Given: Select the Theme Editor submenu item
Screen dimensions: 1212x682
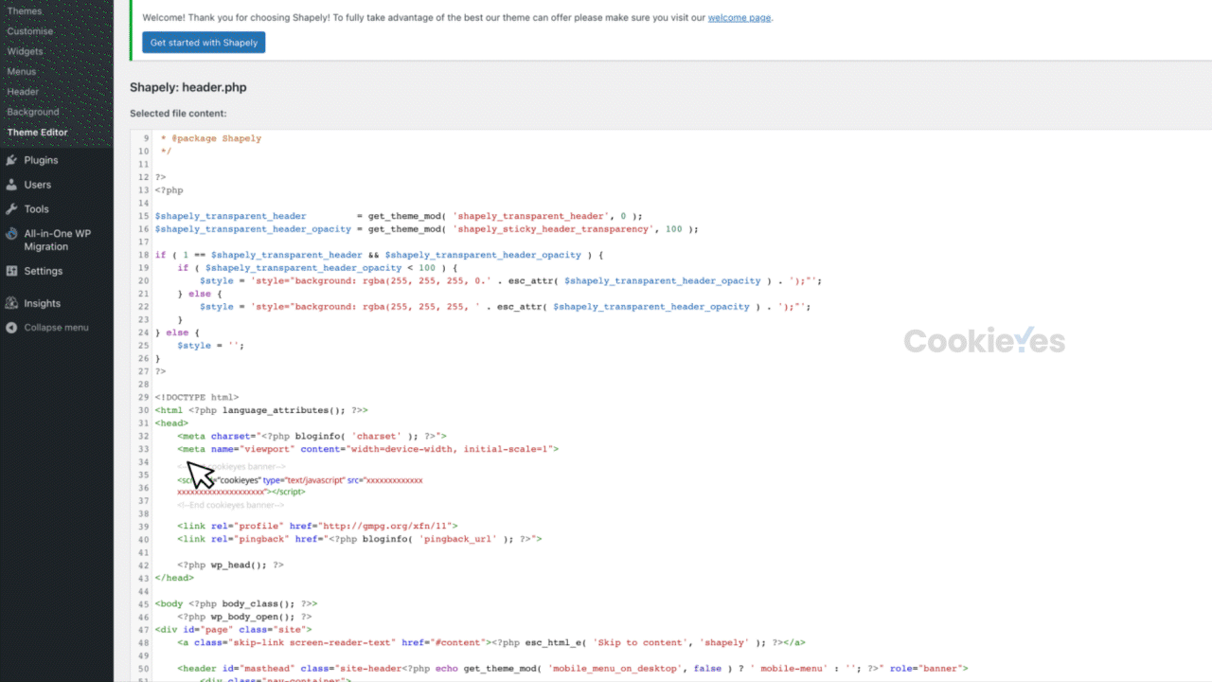Looking at the screenshot, I should tap(38, 133).
